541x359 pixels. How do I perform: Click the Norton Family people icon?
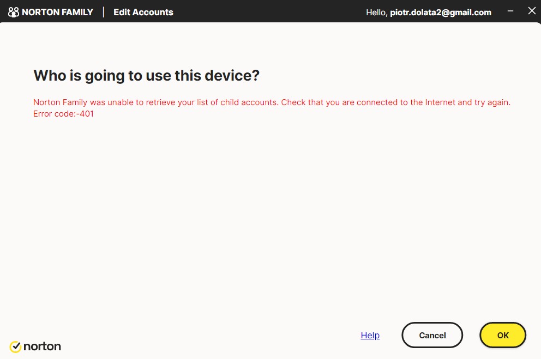(x=14, y=12)
